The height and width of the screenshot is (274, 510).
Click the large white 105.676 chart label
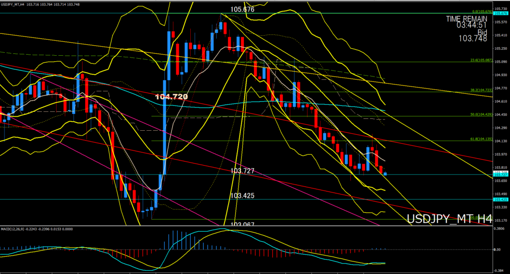[x=243, y=9]
